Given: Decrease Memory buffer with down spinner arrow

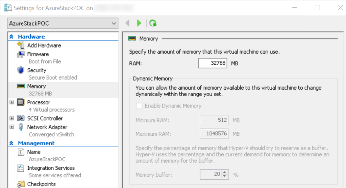Looking at the screenshot, I should (225, 176).
